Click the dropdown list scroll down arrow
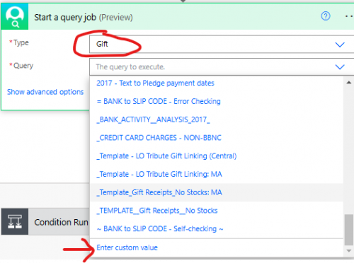The image size is (354, 263). [x=348, y=251]
